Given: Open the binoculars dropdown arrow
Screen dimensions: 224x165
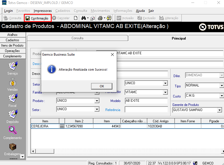Looking at the screenshot, I should (x=88, y=18).
